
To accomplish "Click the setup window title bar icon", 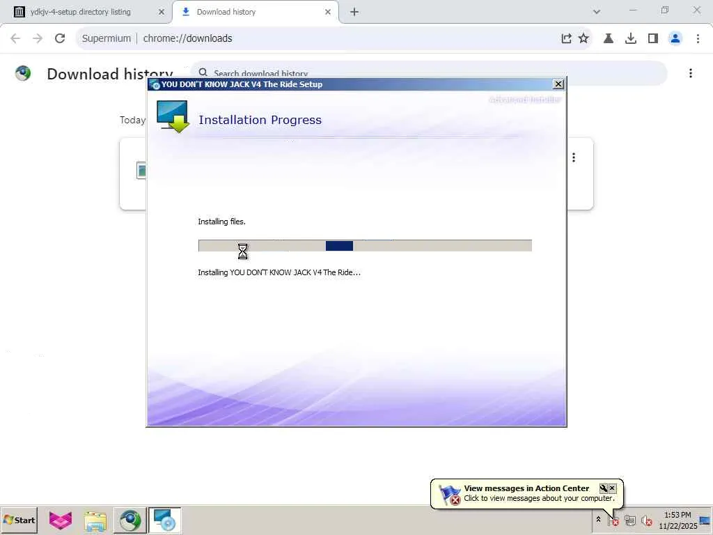I will tap(155, 84).
